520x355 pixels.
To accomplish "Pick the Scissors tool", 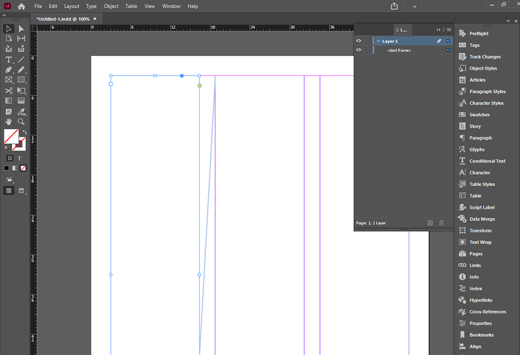I will point(9,91).
